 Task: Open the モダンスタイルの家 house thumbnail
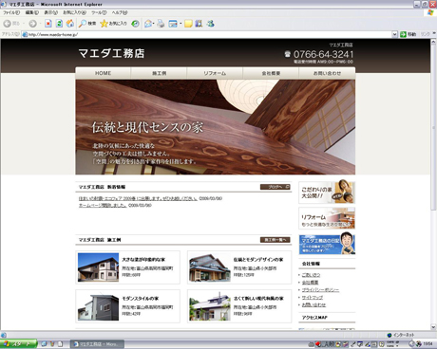click(98, 306)
